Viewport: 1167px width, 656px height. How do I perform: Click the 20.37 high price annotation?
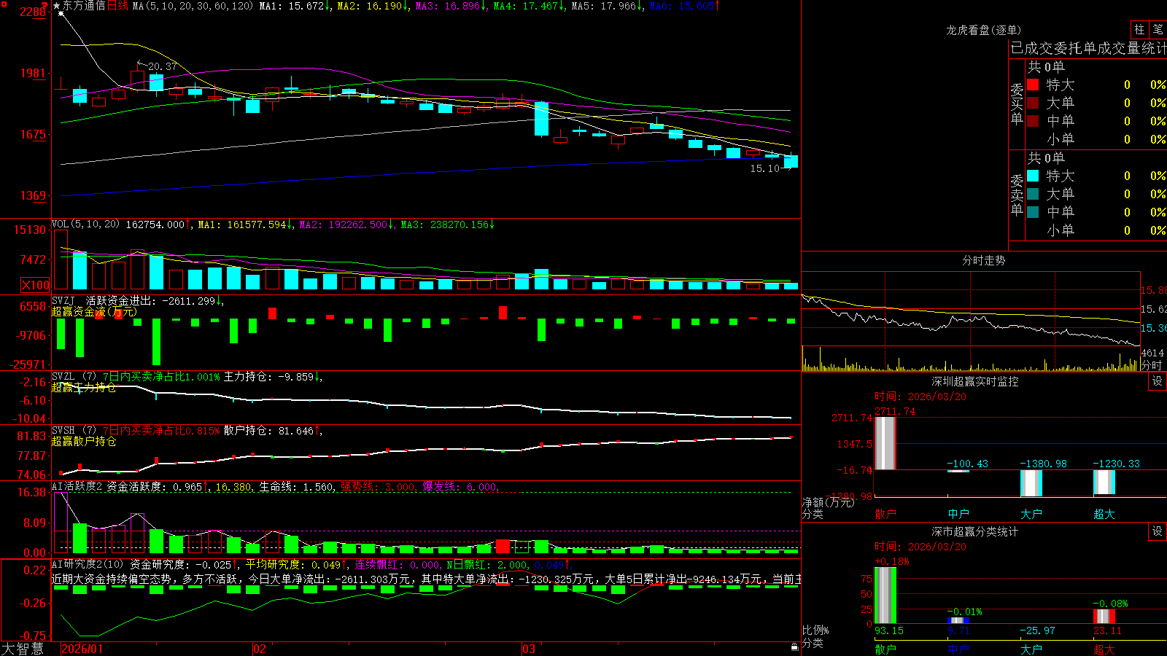tap(162, 66)
